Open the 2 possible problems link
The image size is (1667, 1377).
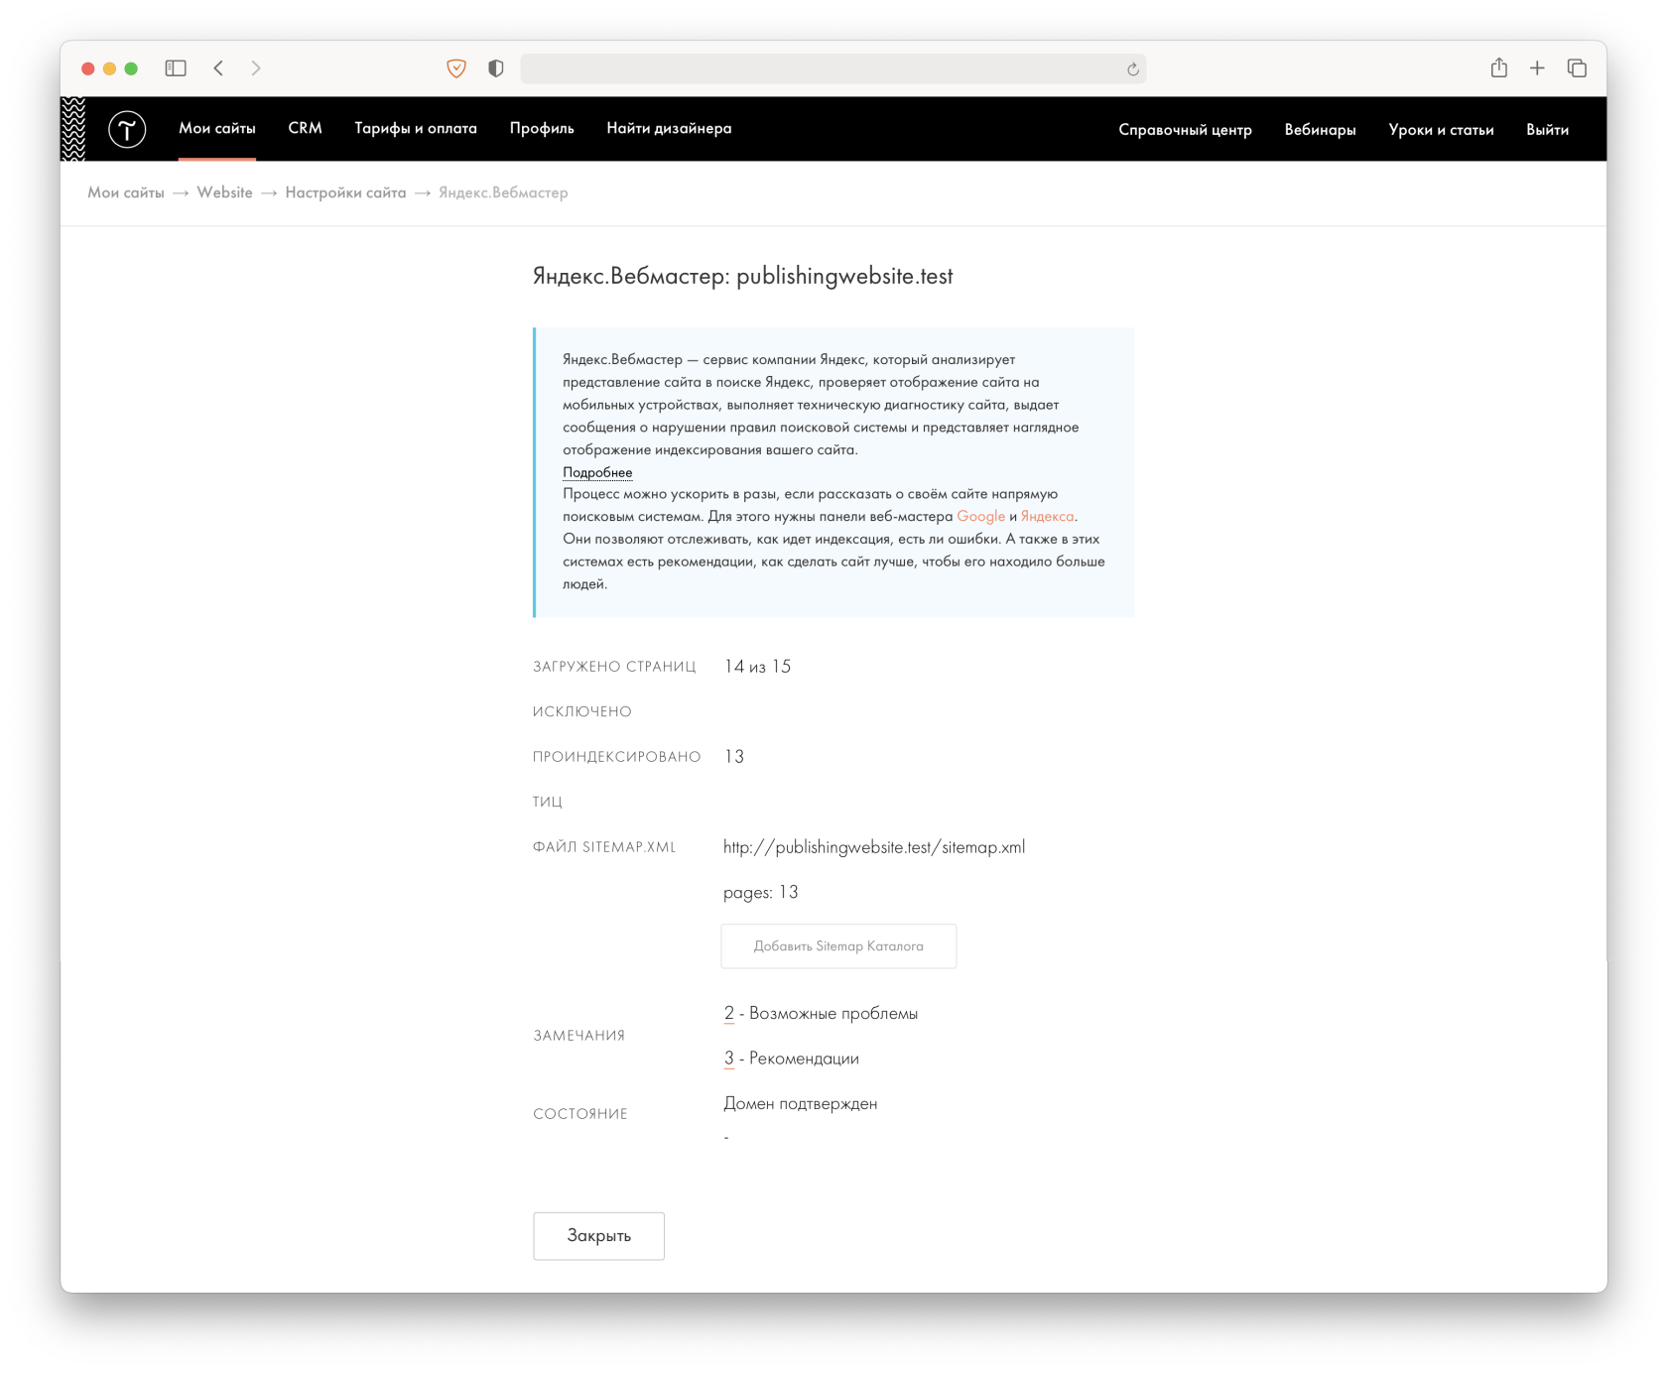click(729, 1013)
